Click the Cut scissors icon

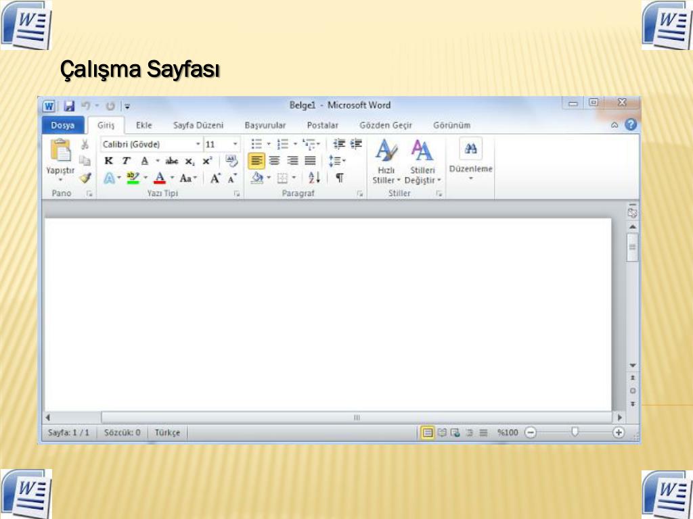[85, 145]
